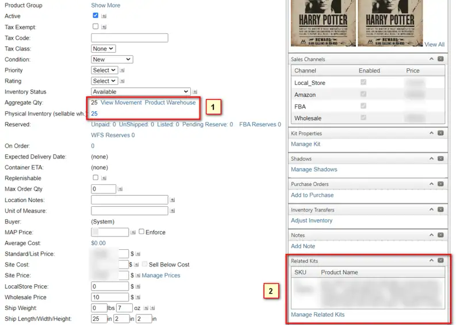Click the icon after LocalStore Price dollar sign
Viewport: 456px width, 325px height.
coord(138,287)
